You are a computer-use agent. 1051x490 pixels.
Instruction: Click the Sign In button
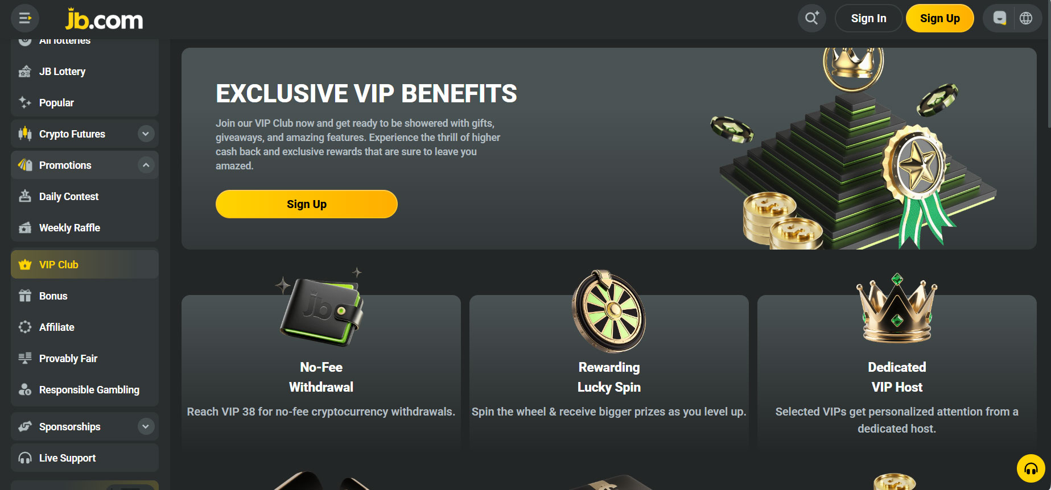(x=868, y=18)
